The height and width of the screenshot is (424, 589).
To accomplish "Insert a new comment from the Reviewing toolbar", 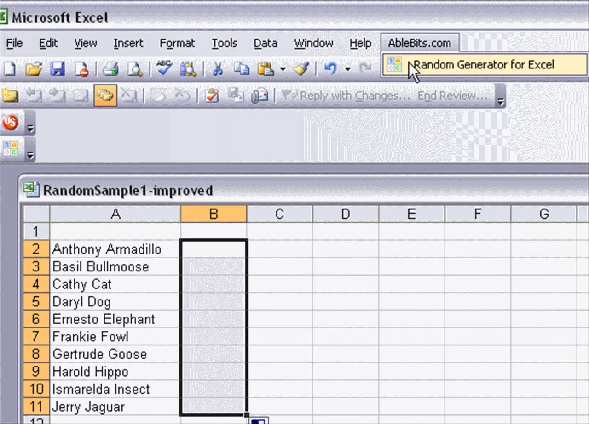I will [10, 96].
